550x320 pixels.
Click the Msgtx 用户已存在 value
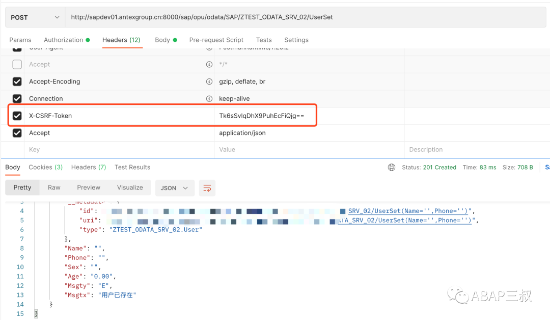coord(117,295)
